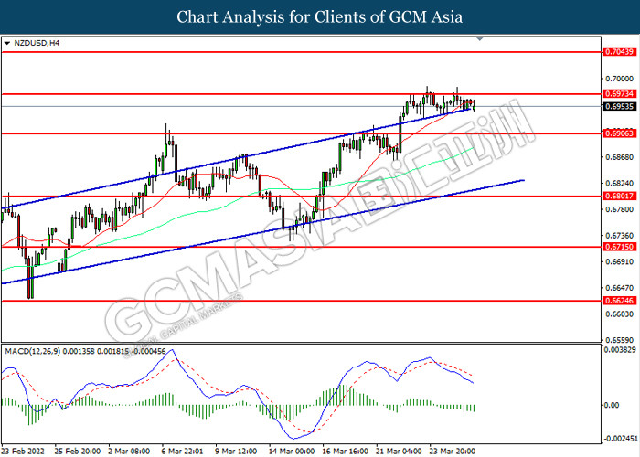The width and height of the screenshot is (640, 457).
Task: Click the 0.68240 price axis value
Action: point(620,183)
